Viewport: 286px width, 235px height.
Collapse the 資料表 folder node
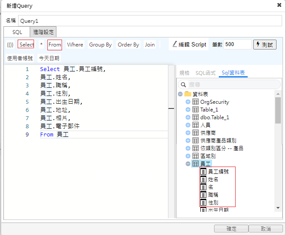pyautogui.click(x=180, y=94)
